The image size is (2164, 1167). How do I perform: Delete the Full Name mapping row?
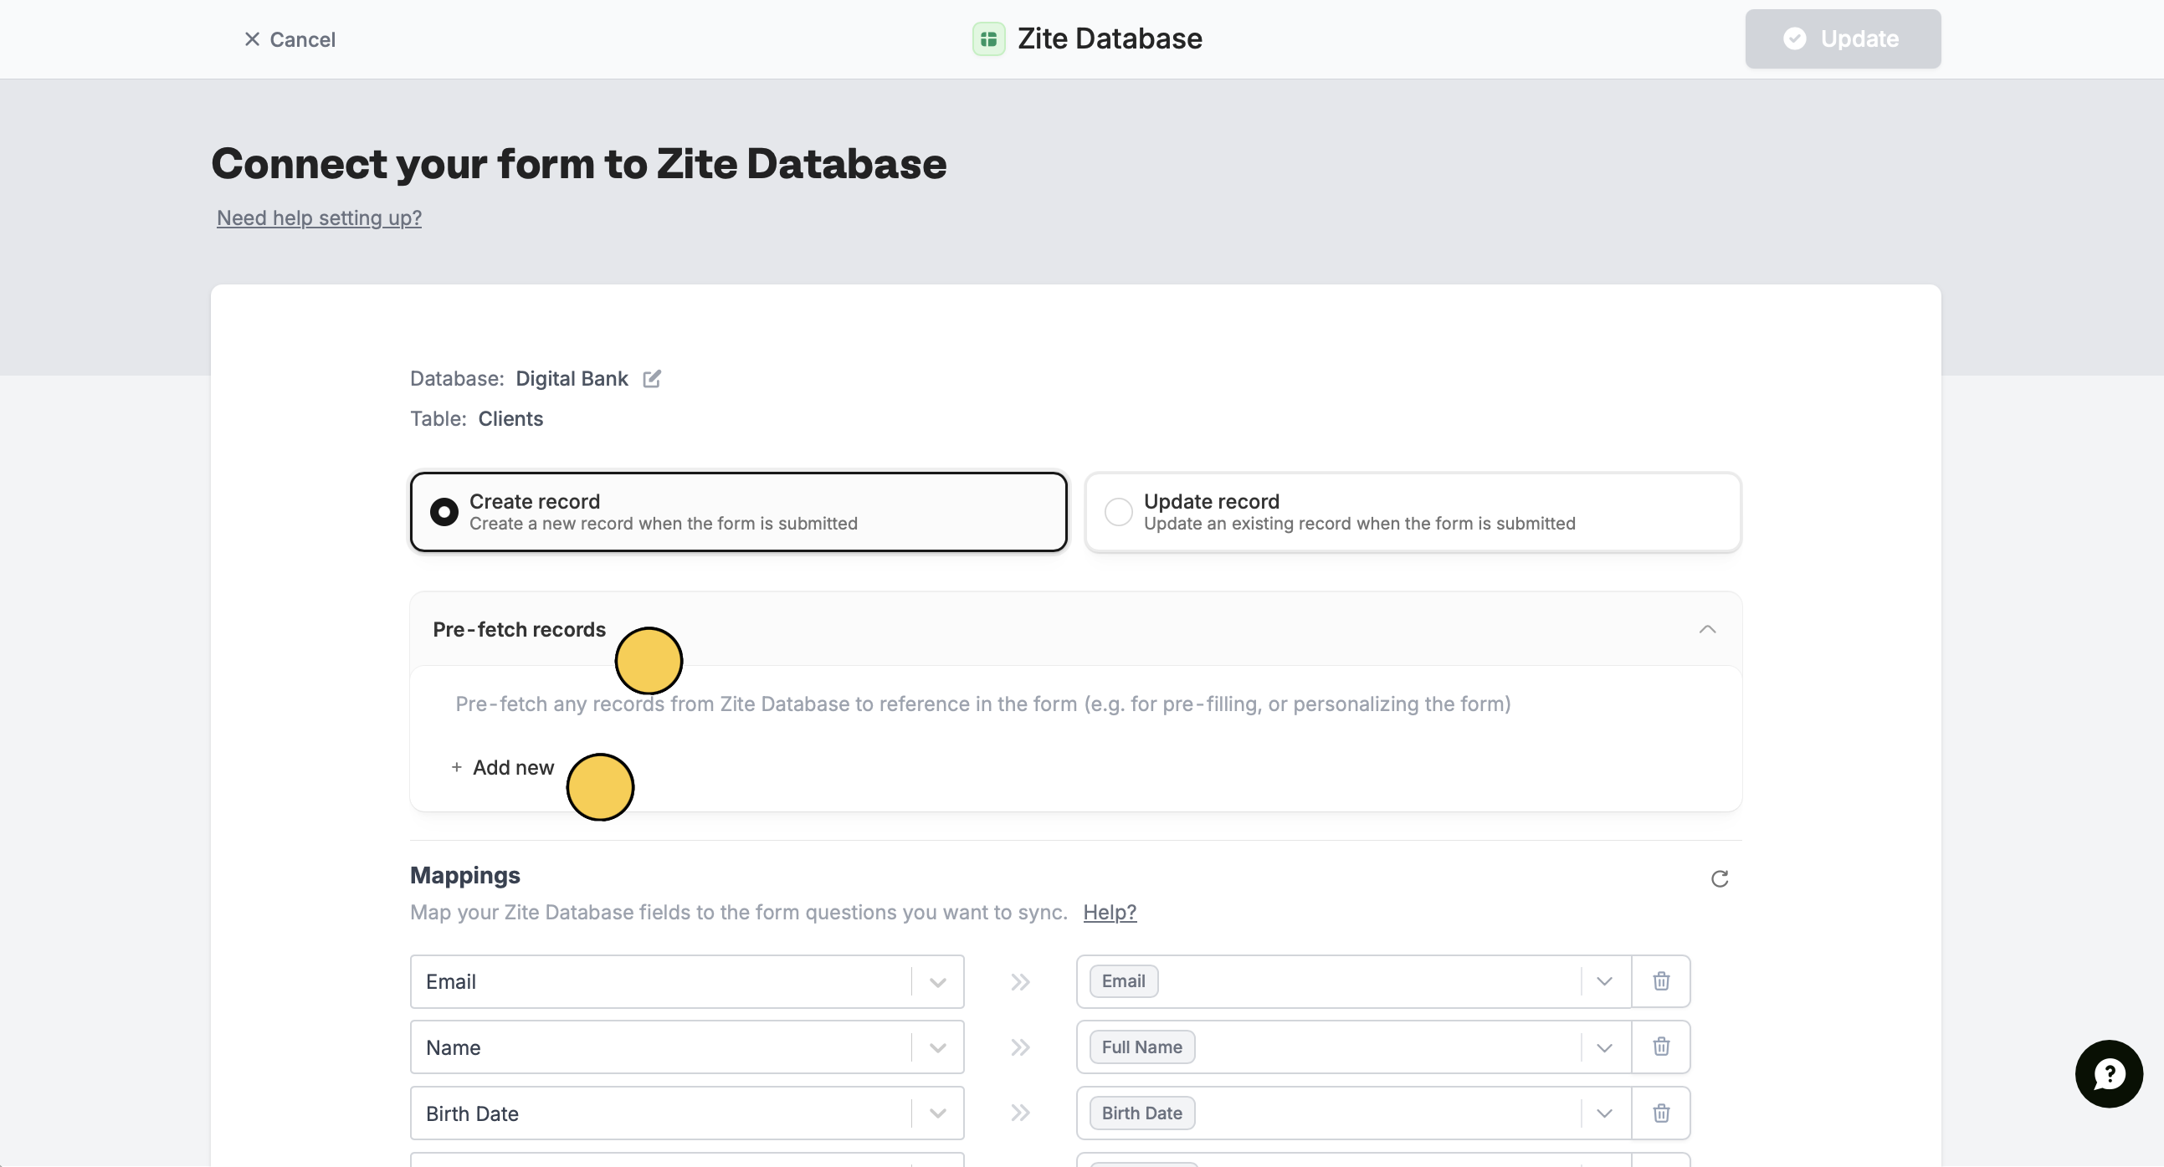(x=1660, y=1046)
